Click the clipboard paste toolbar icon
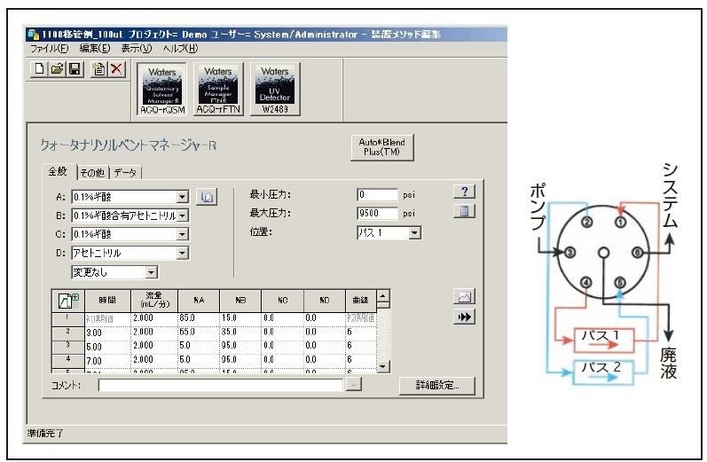Image resolution: width=707 pixels, height=462 pixels. pyautogui.click(x=98, y=69)
